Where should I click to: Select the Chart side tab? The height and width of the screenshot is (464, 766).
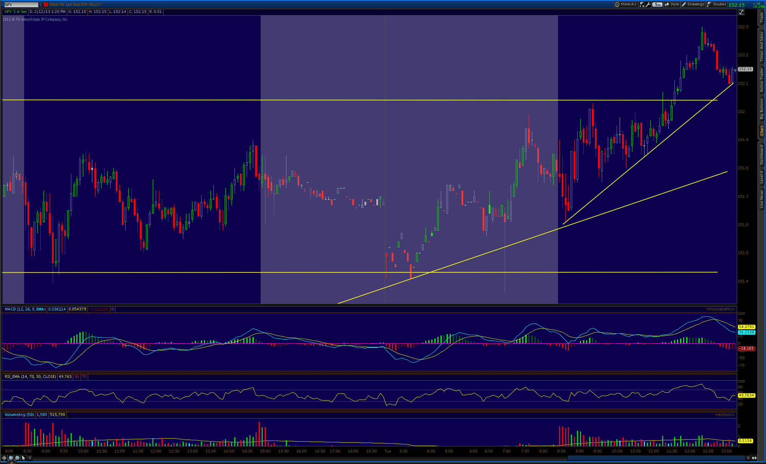tap(762, 131)
